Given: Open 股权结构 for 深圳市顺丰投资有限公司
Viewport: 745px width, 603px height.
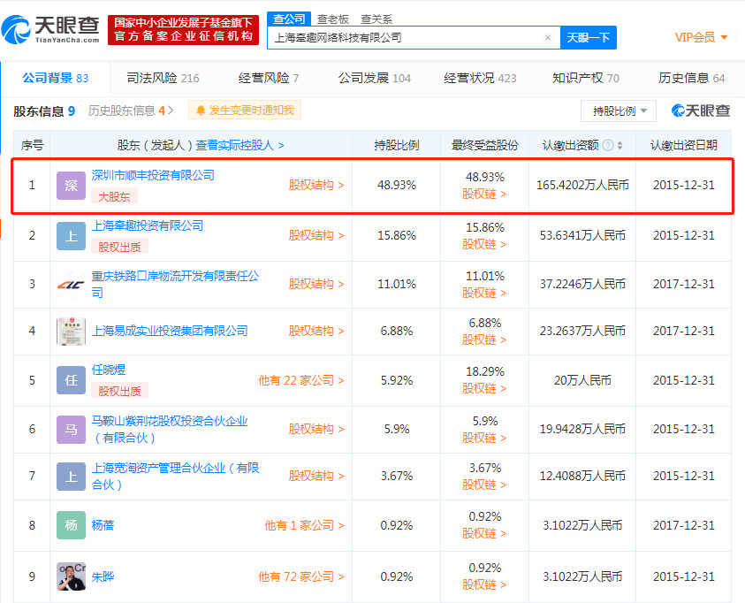Looking at the screenshot, I should click(x=316, y=185).
